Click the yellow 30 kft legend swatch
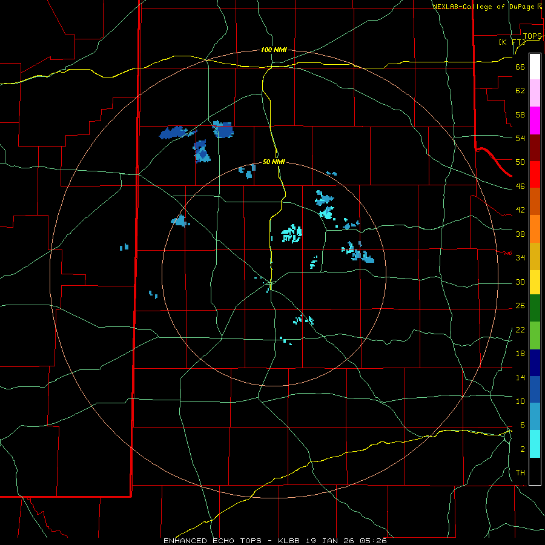The width and height of the screenshot is (545, 545). click(x=535, y=282)
